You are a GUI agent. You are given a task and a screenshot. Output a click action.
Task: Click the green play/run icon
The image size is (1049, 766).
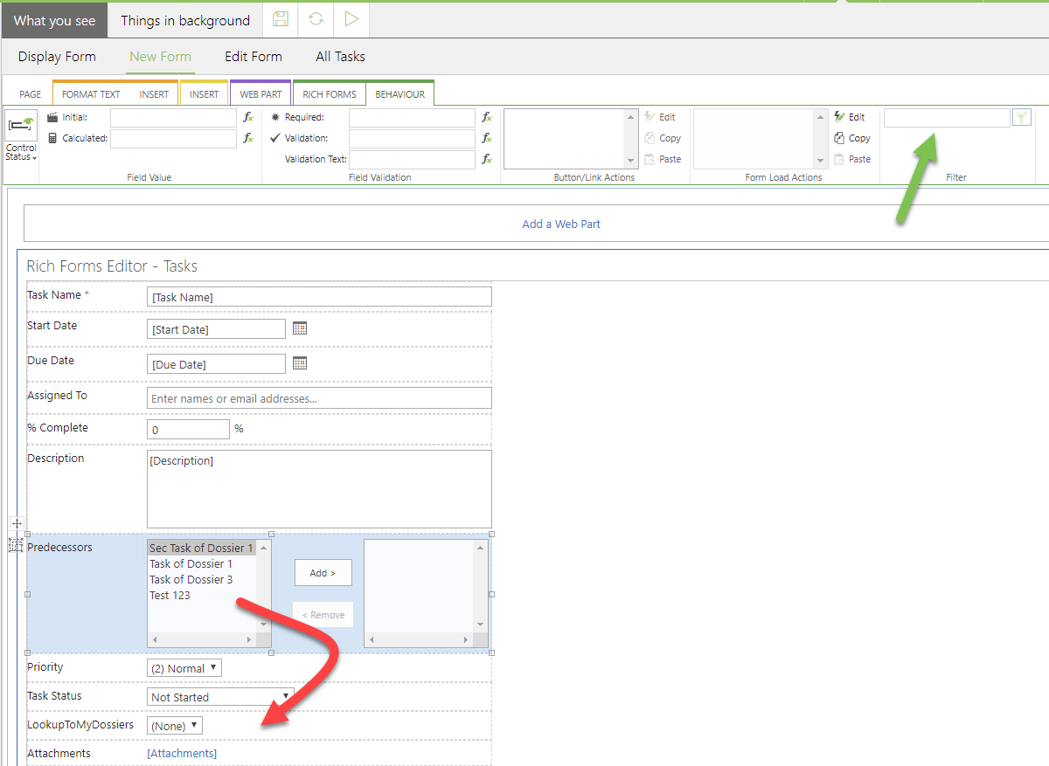click(351, 19)
